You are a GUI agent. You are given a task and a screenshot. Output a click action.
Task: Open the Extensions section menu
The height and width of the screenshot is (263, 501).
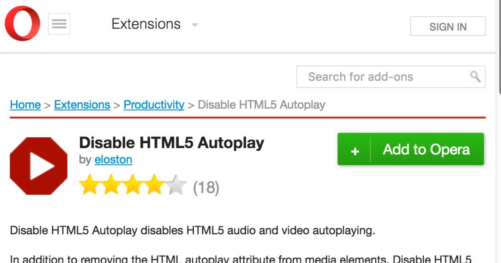click(x=146, y=24)
